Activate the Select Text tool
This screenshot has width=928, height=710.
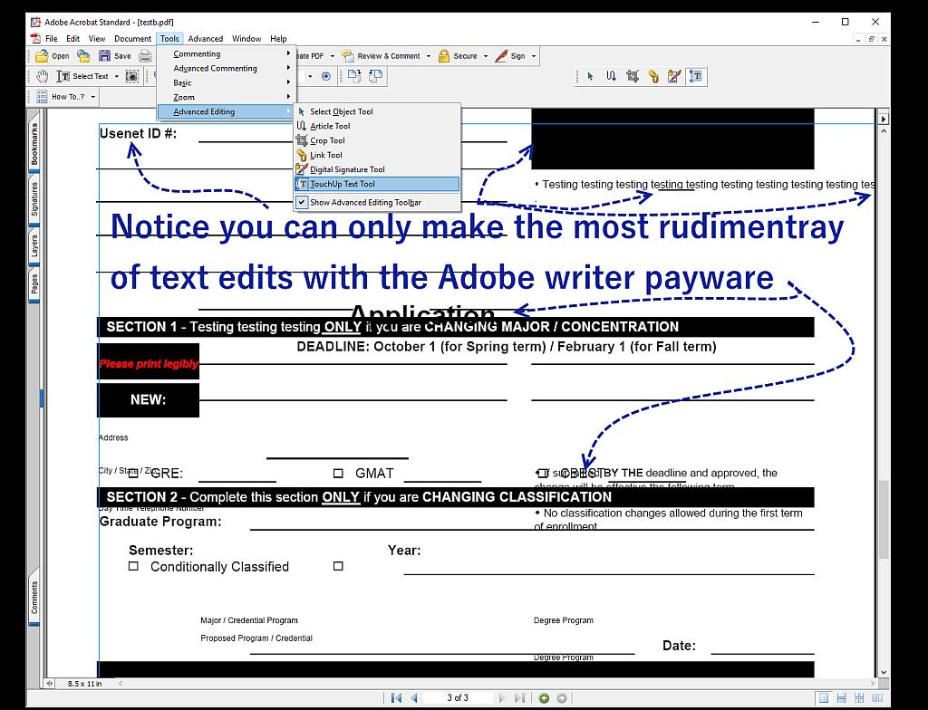82,76
